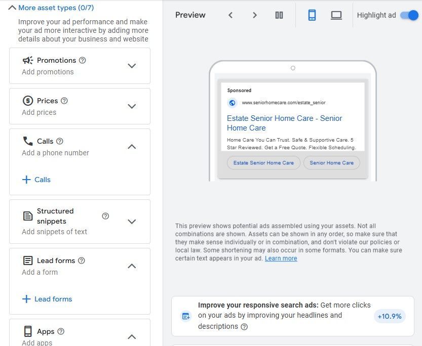Viewport: 422px width, 346px height.
Task: Click the phone camera dot in preview
Action: point(293,68)
